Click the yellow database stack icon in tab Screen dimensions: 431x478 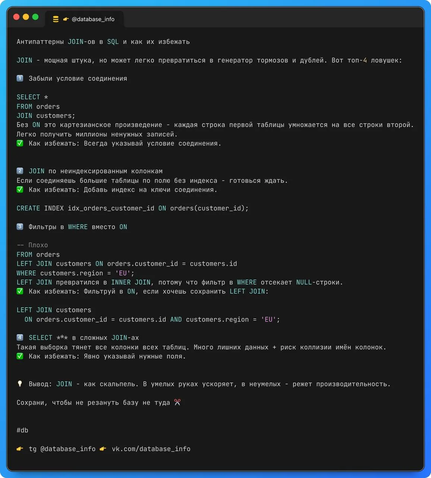[x=56, y=19]
